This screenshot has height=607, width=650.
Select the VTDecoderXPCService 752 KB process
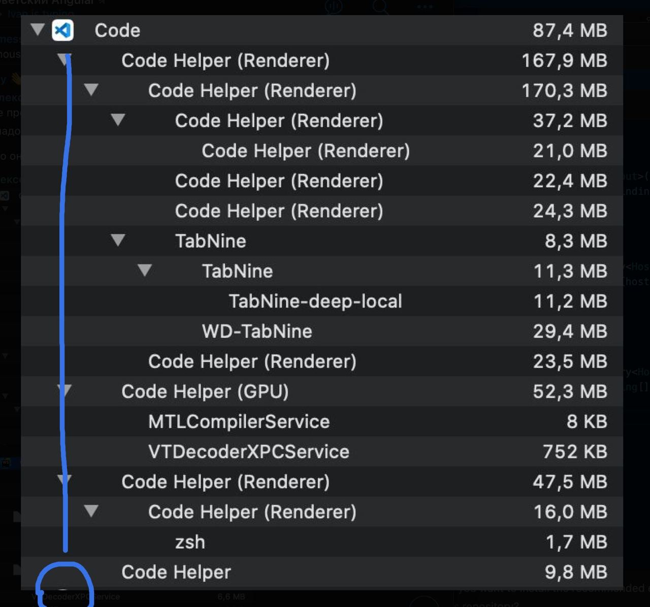(249, 452)
